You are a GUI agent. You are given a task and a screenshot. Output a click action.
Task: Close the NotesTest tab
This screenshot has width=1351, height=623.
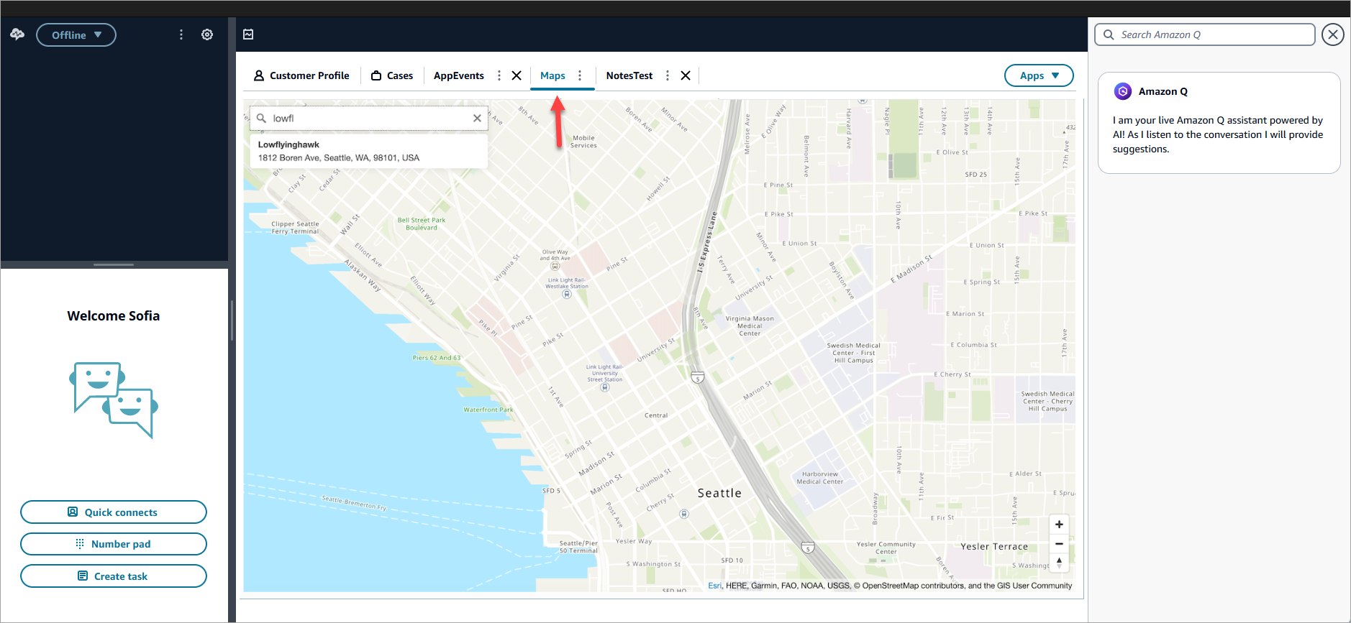pyautogui.click(x=686, y=75)
